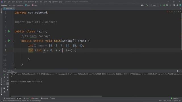Open the File menu
Image resolution: width=182 pixels, height=102 pixels.
click(x=5, y=2)
